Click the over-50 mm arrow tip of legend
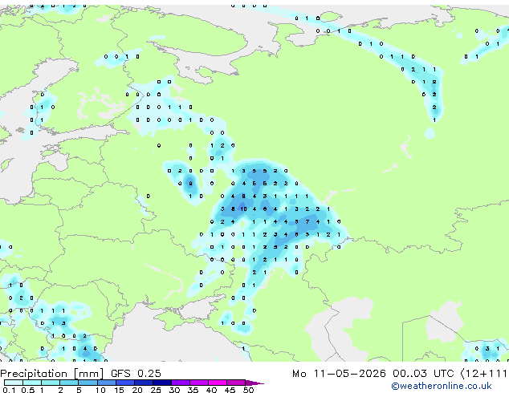 click(254, 383)
